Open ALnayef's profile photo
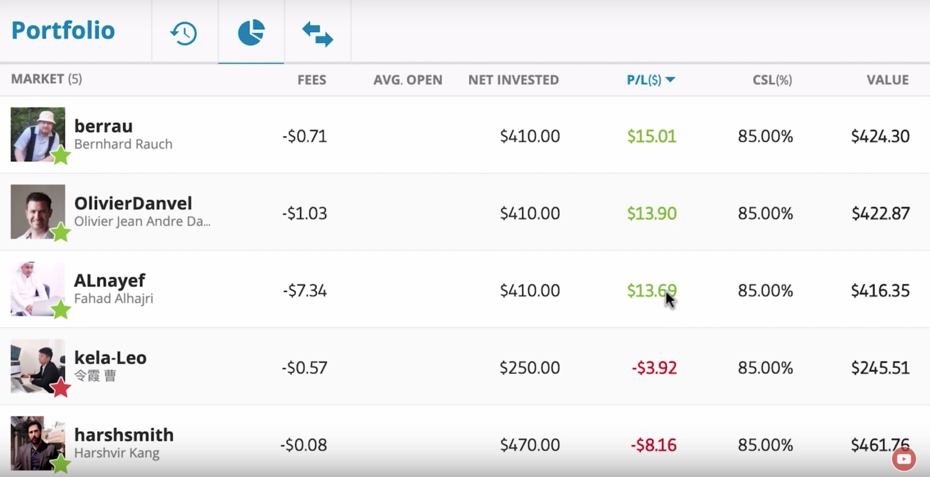Viewport: 930px width, 477px height. [38, 288]
